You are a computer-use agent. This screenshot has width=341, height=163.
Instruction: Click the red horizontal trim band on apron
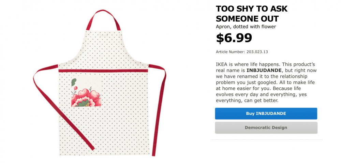pyautogui.click(x=103, y=71)
